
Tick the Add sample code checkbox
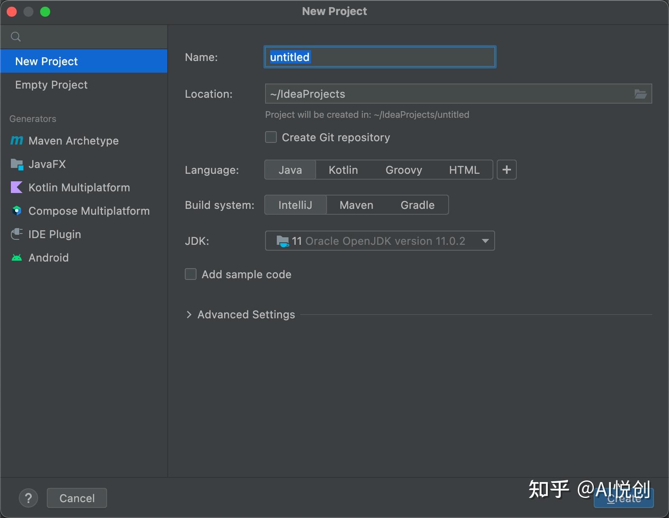(191, 274)
